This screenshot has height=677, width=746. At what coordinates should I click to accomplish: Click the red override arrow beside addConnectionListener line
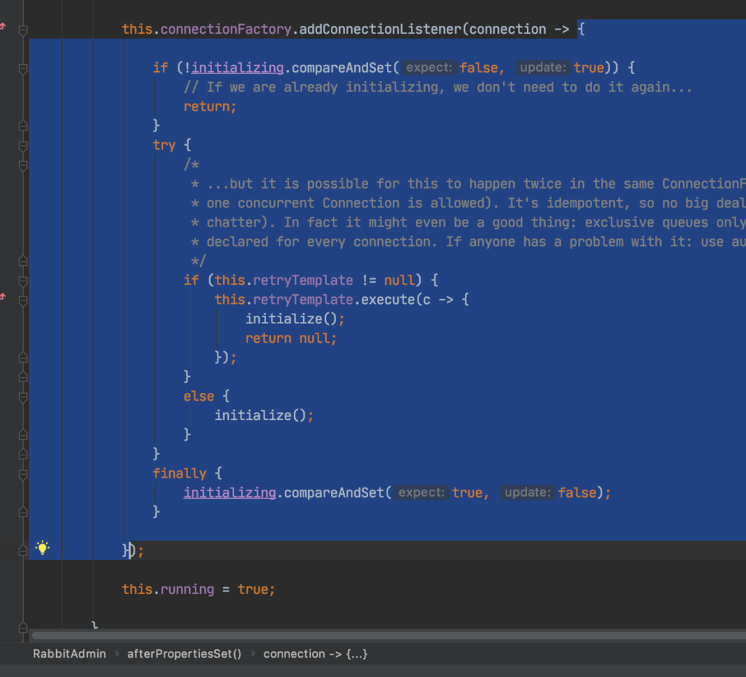3,26
